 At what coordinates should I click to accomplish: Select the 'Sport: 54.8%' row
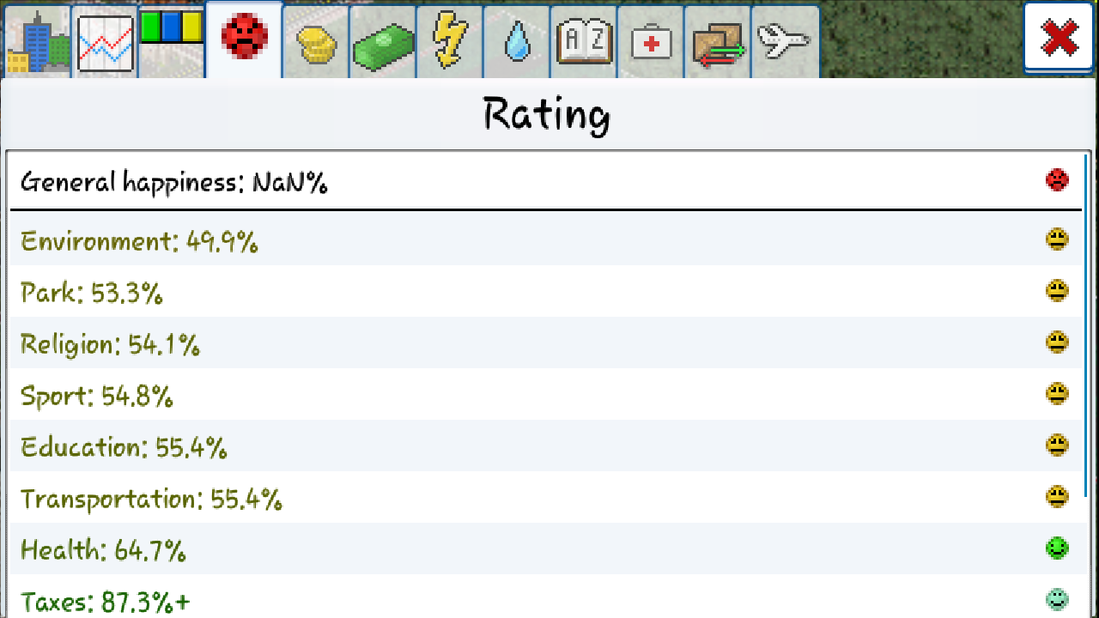[546, 394]
